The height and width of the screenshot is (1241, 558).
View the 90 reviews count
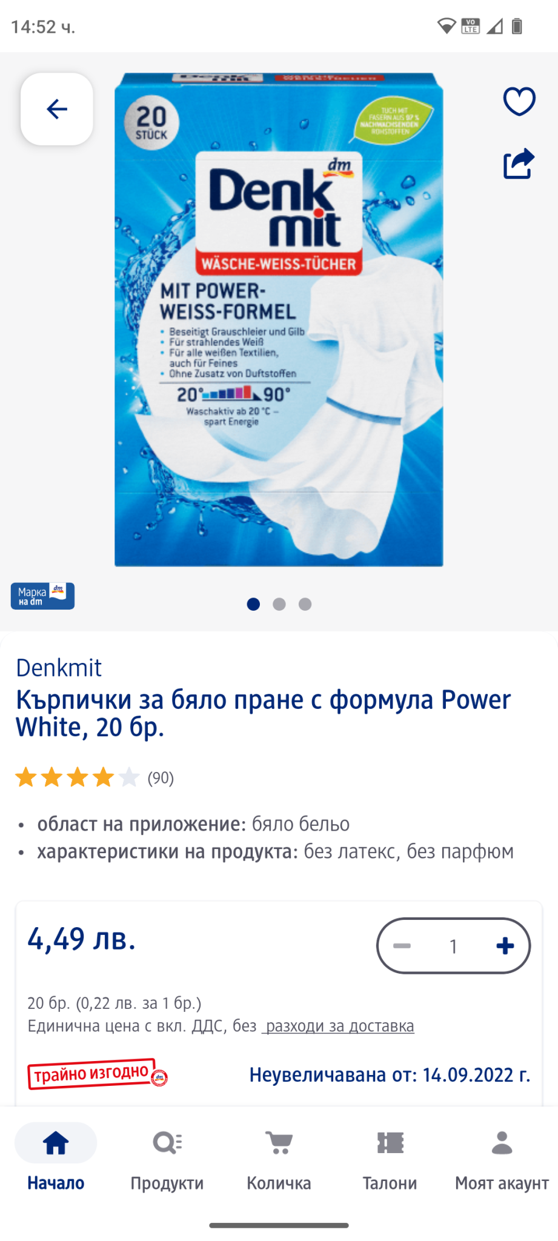click(x=161, y=777)
